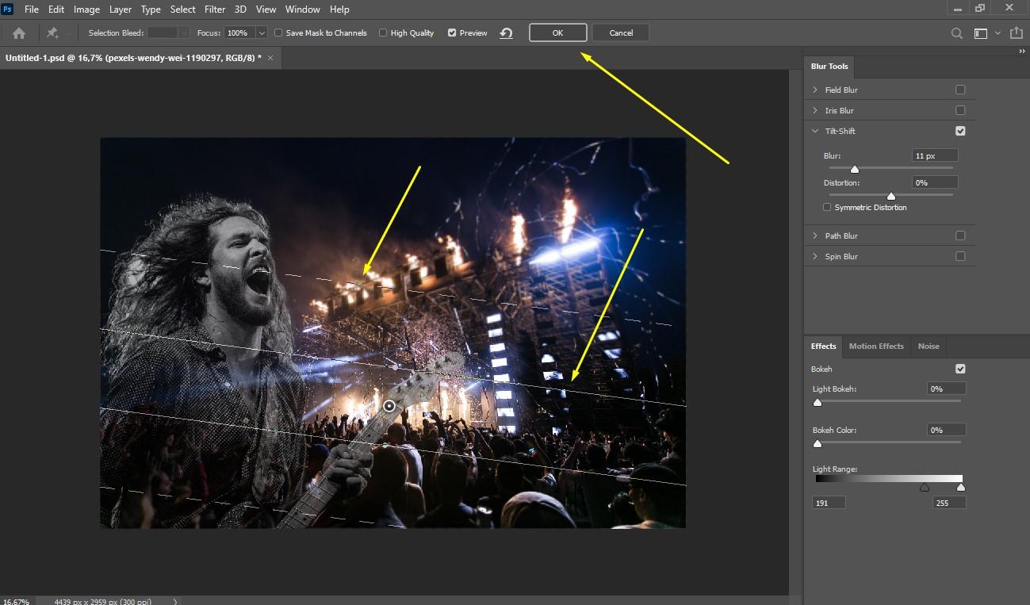The width and height of the screenshot is (1030, 605).
Task: Expand the Iris Blur section
Action: 815,110
